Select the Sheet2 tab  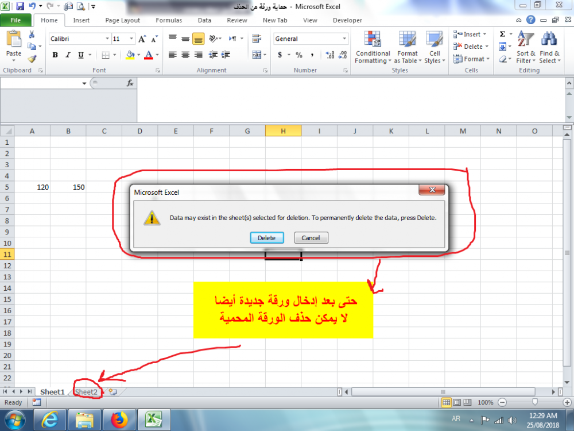87,392
